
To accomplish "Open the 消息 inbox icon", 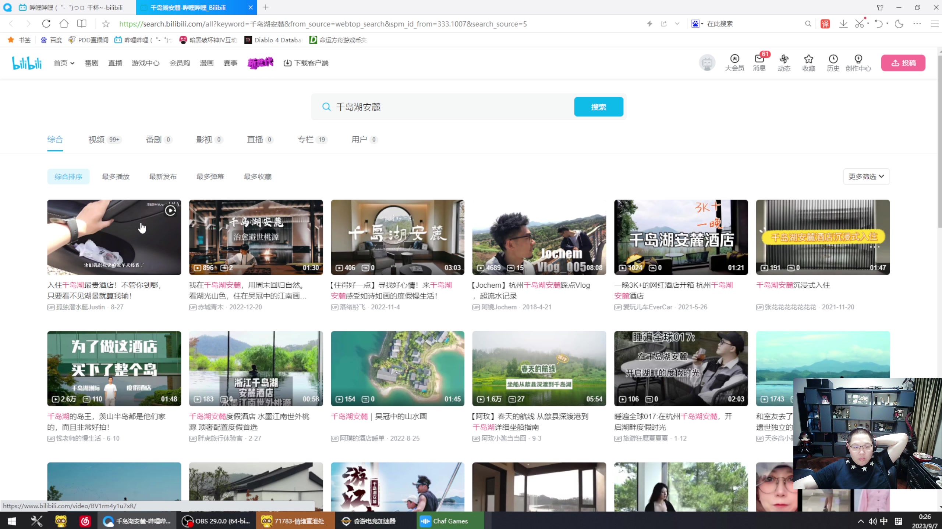I will [759, 63].
